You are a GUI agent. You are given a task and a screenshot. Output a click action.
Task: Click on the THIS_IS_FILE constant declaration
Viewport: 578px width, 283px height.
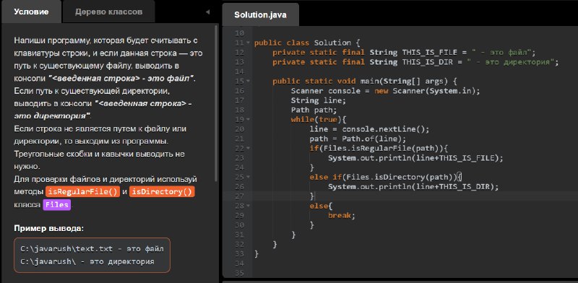(x=404, y=52)
